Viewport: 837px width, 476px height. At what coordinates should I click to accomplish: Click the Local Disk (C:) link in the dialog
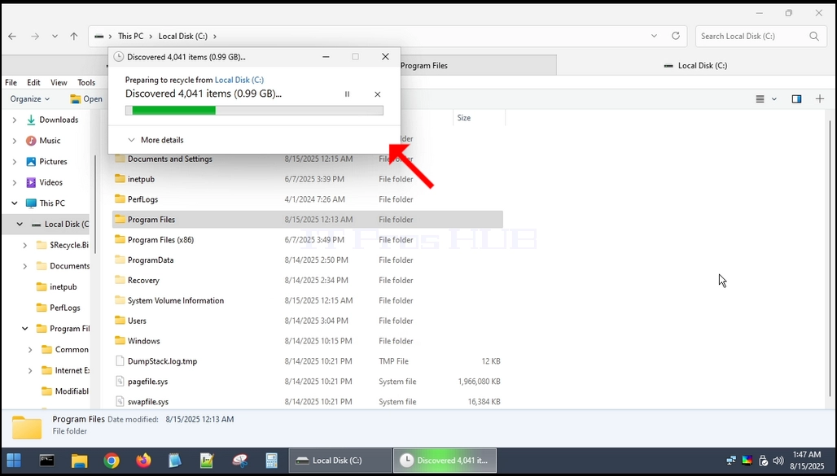[x=239, y=80]
